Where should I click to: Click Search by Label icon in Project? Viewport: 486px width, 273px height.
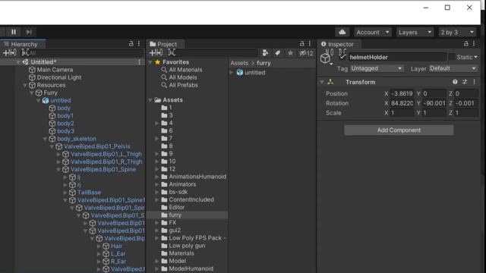point(278,53)
